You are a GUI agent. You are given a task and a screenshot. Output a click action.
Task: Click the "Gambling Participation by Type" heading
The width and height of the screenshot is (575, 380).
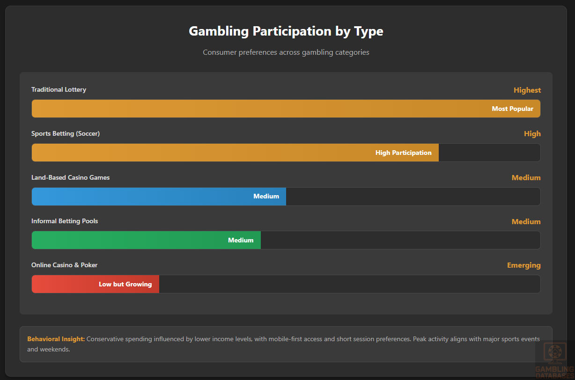click(286, 31)
